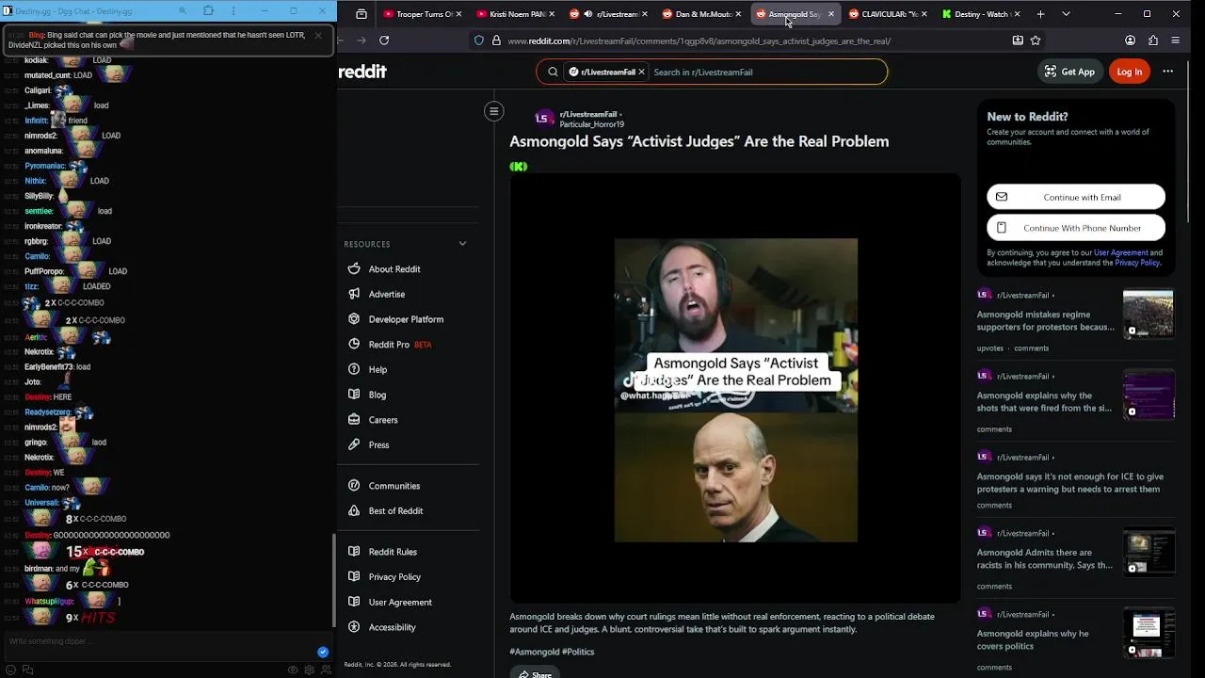This screenshot has height=678, width=1205.
Task: Click the Log In button
Action: (1130, 72)
